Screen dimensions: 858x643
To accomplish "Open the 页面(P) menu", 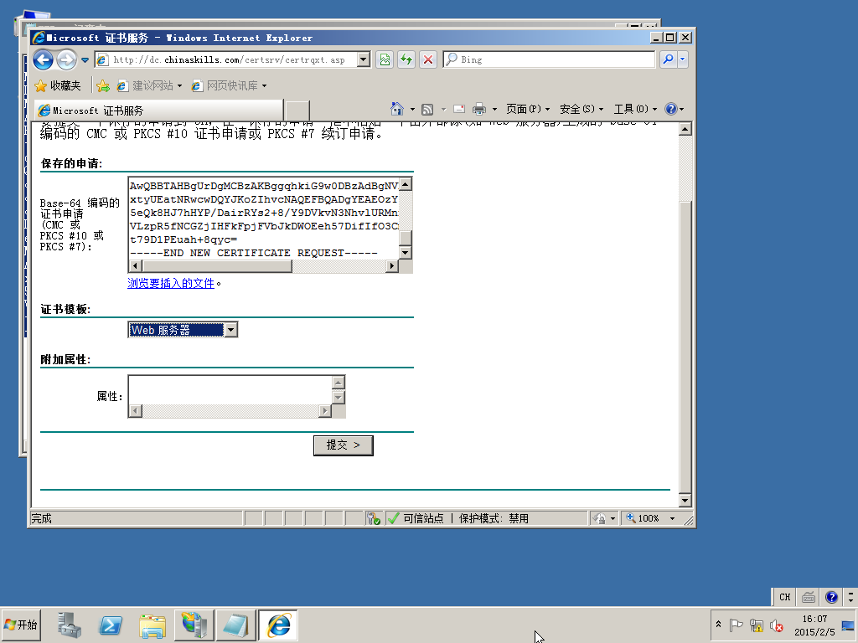I will (x=528, y=110).
